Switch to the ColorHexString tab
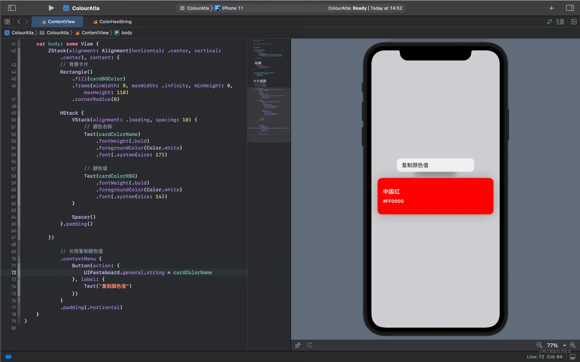 click(x=112, y=22)
